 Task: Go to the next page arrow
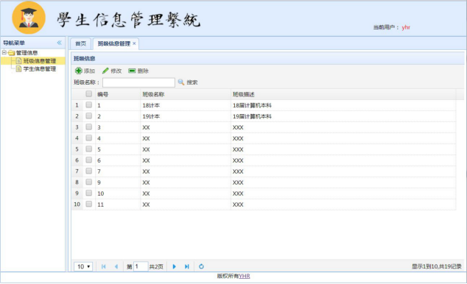pyautogui.click(x=175, y=267)
